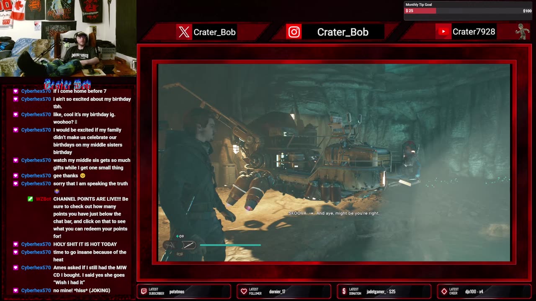The width and height of the screenshot is (536, 301).
Task: Click the 'potetmos' latest subscriber name
Action: coord(177,292)
